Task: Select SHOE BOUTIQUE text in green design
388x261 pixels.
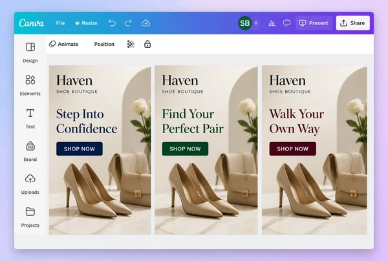Action: point(182,92)
